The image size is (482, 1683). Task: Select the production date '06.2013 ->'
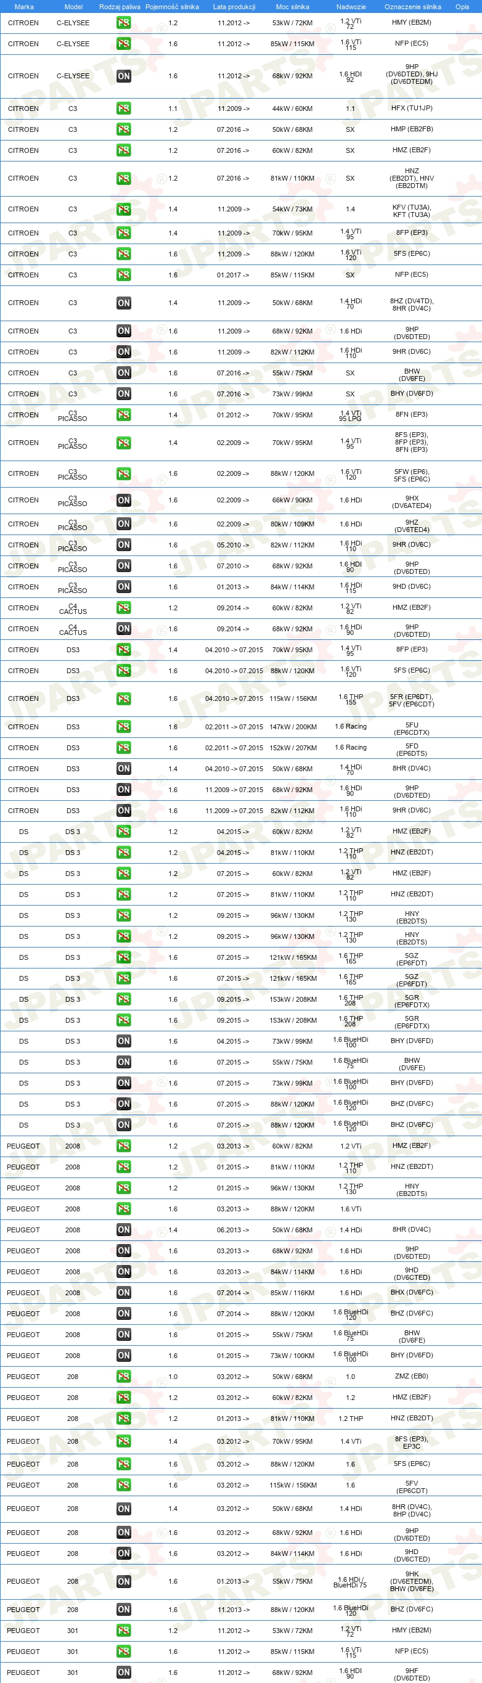point(233,1231)
